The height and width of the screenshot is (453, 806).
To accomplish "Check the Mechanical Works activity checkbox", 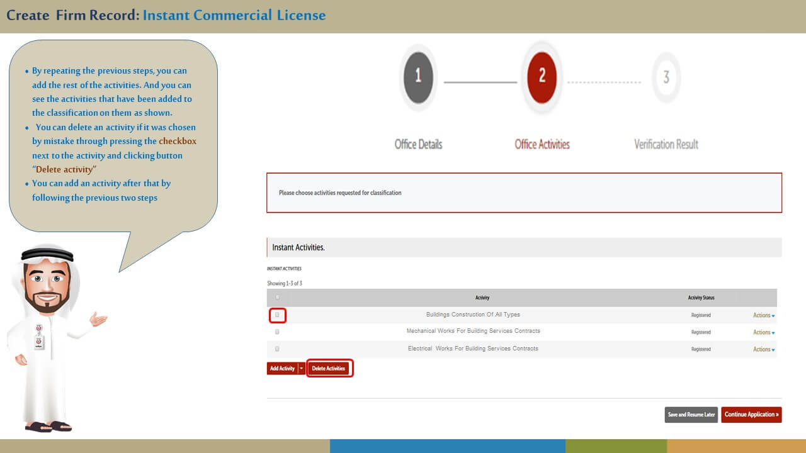I will pyautogui.click(x=277, y=332).
